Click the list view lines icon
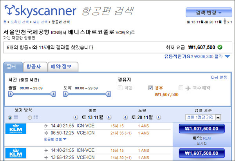The width and height of the screenshot is (235, 161). [16, 117]
